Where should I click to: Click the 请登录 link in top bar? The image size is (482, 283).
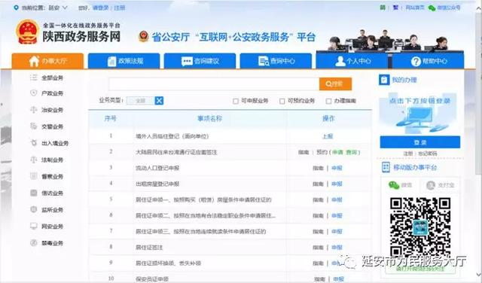(x=100, y=8)
